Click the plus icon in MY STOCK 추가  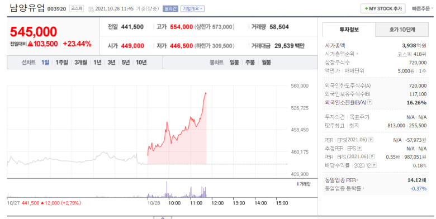(x=366, y=8)
